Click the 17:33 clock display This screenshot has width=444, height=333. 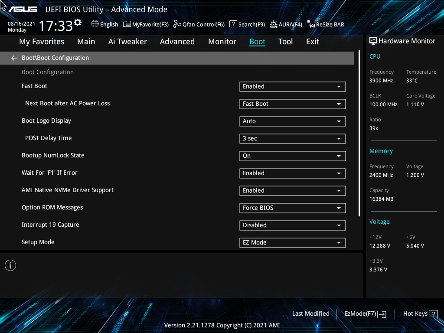55,26
